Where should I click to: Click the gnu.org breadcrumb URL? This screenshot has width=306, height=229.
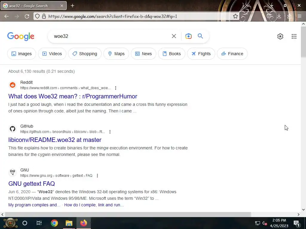(x=56, y=176)
